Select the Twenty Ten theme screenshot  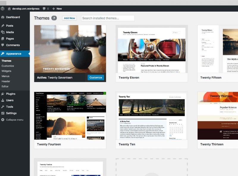point(152,116)
